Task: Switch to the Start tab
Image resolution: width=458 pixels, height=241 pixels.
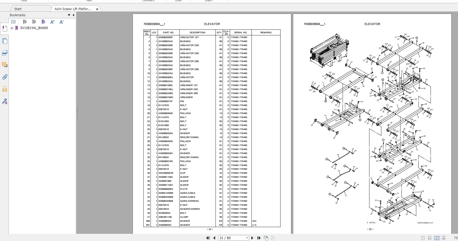Action: (x=18, y=9)
